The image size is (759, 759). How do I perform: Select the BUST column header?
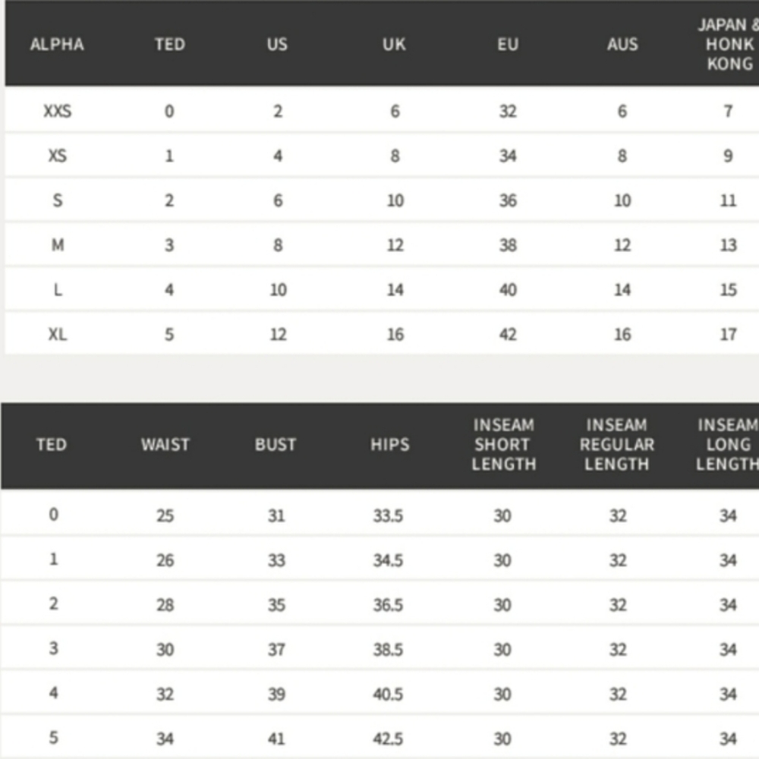(x=276, y=445)
